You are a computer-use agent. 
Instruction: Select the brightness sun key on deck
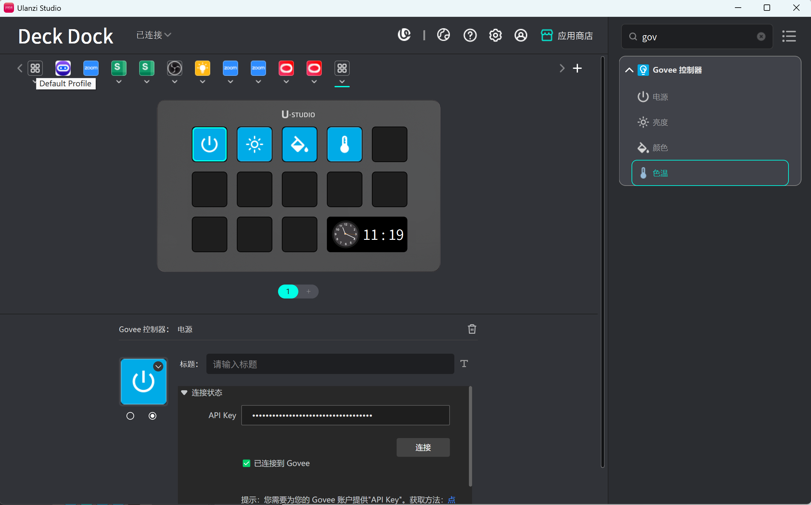coord(254,144)
